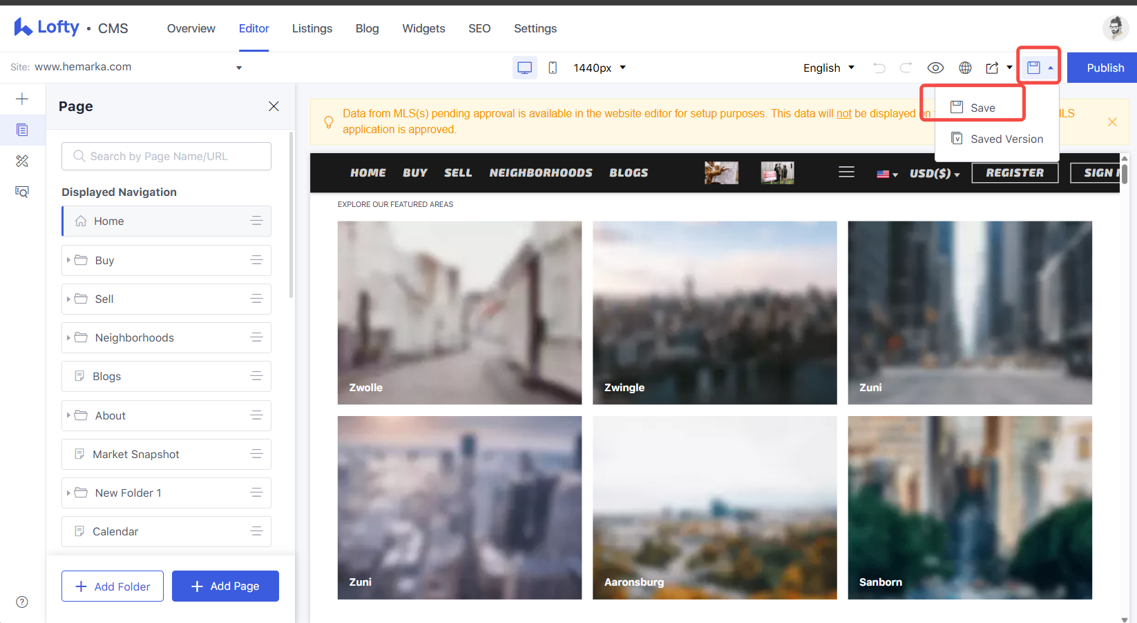Dismiss the MLS pending approval banner
The width and height of the screenshot is (1137, 623).
1112,122
